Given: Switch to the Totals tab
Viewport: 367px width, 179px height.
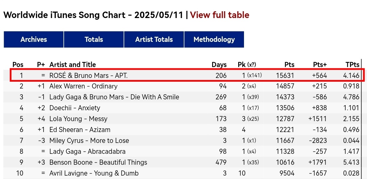Looking at the screenshot, I should pyautogui.click(x=94, y=39).
